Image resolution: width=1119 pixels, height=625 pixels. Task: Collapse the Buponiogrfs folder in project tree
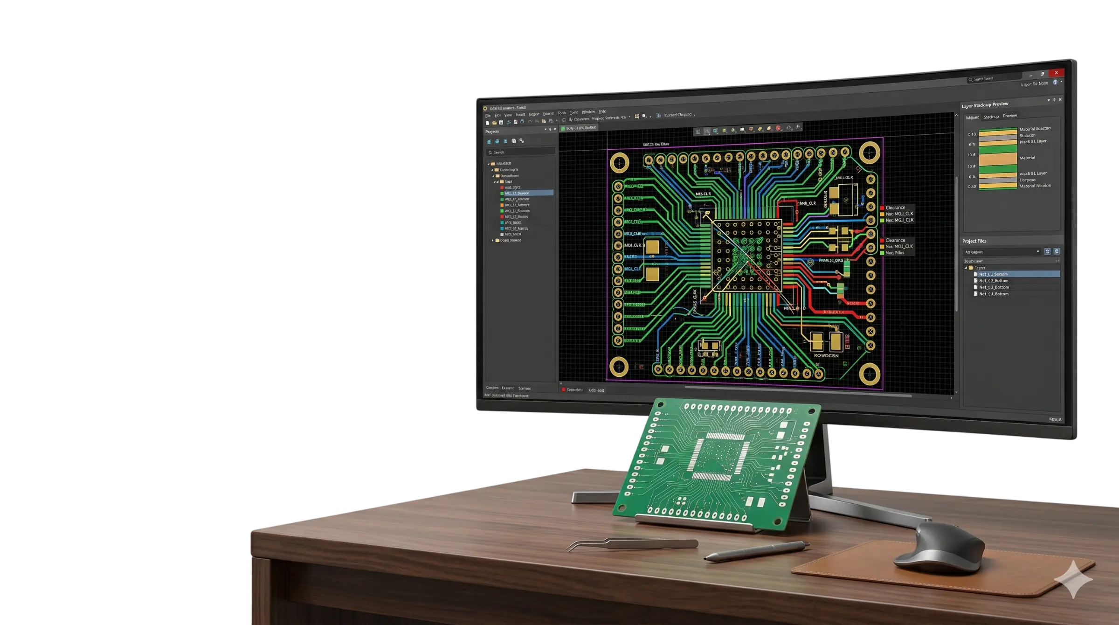(x=492, y=170)
